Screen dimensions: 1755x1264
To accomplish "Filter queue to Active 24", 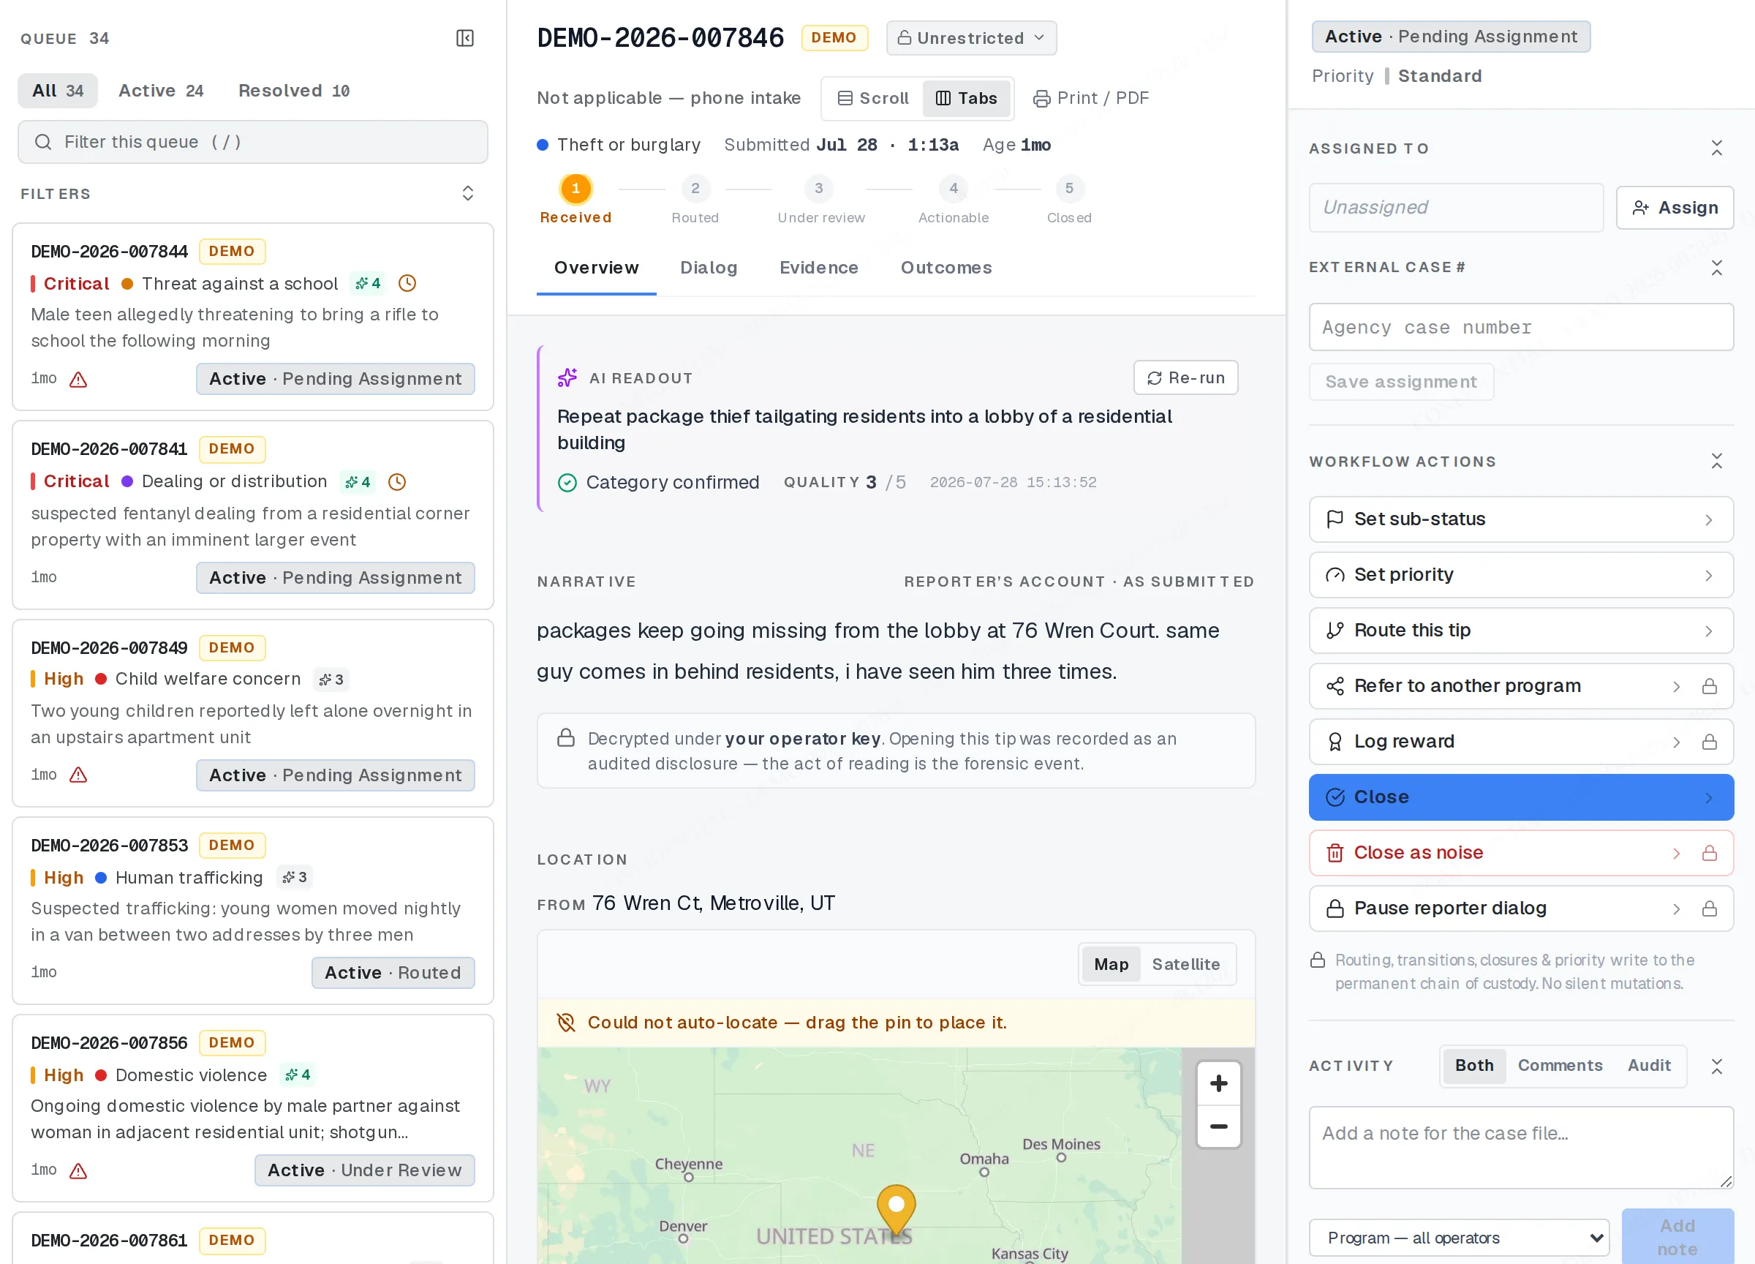I will tap(161, 91).
